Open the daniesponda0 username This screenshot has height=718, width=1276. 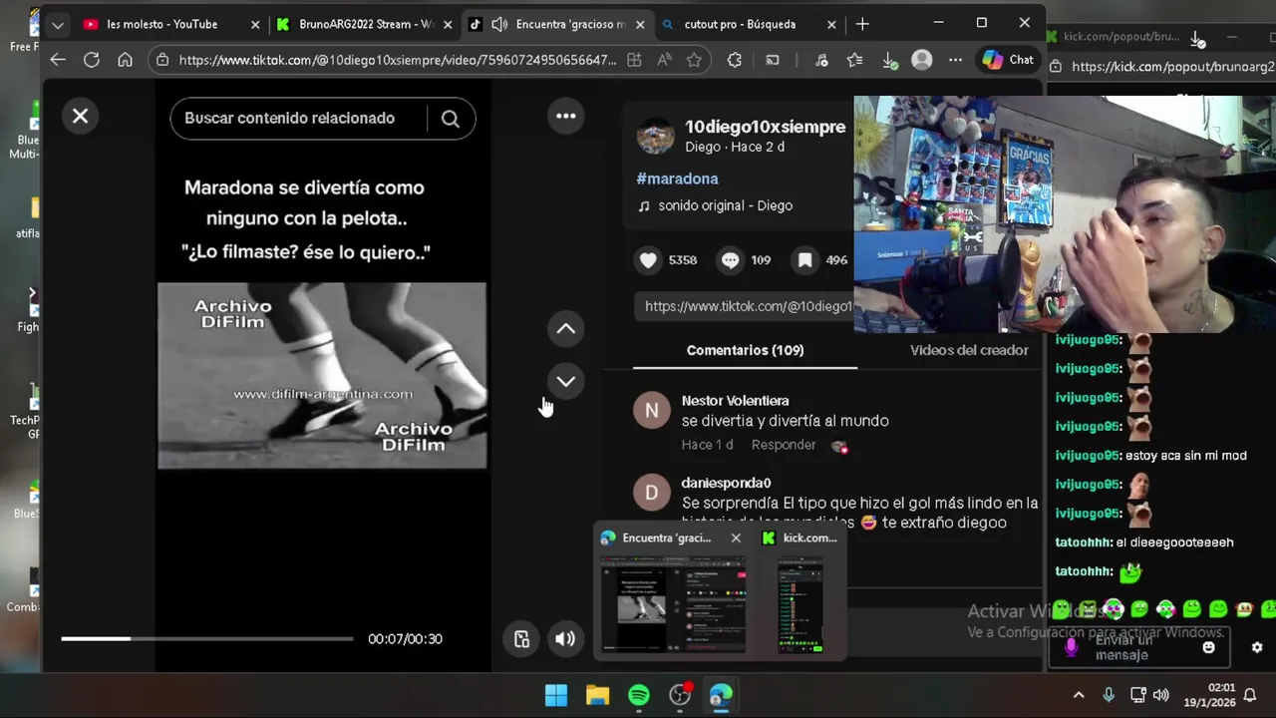[726, 483]
